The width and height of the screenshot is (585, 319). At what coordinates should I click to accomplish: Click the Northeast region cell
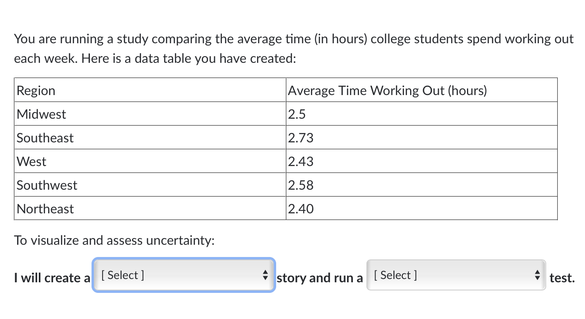(150, 208)
